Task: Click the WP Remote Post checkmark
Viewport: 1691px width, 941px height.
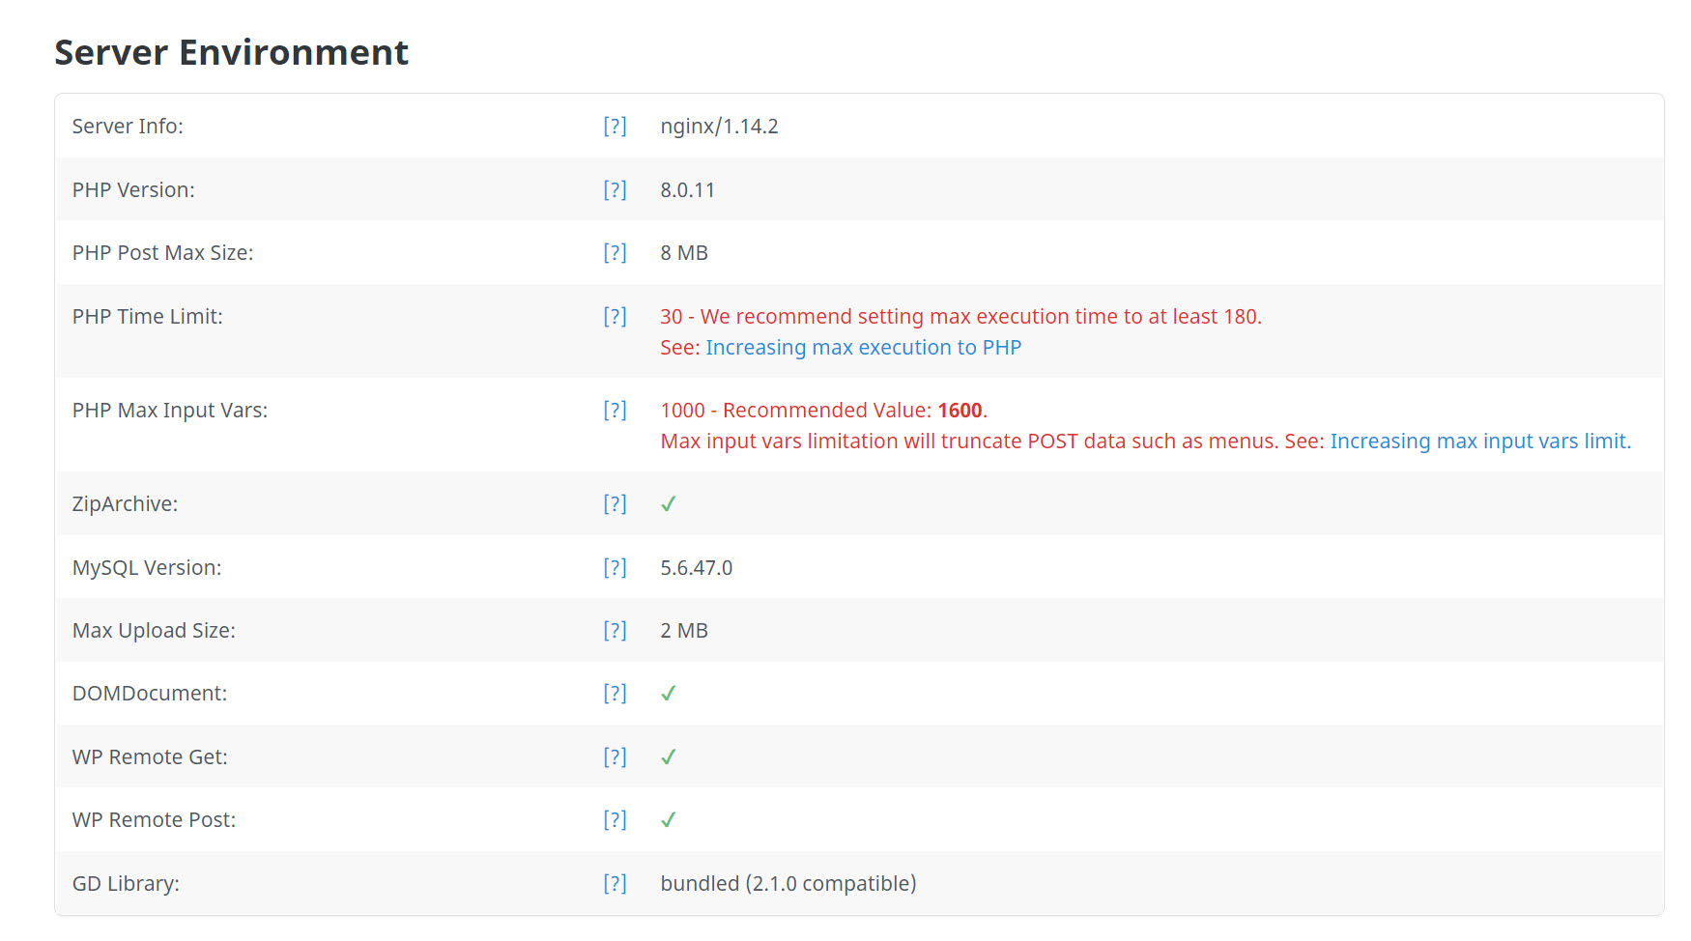Action: pos(668,820)
